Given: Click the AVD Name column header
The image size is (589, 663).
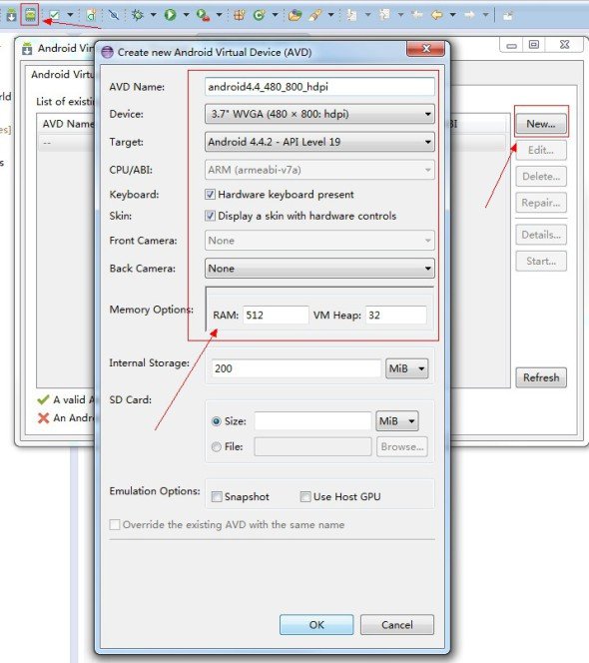Looking at the screenshot, I should pyautogui.click(x=67, y=124).
